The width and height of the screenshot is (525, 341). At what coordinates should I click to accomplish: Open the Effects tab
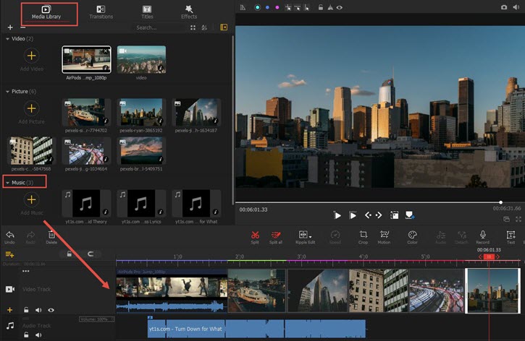coord(188,12)
